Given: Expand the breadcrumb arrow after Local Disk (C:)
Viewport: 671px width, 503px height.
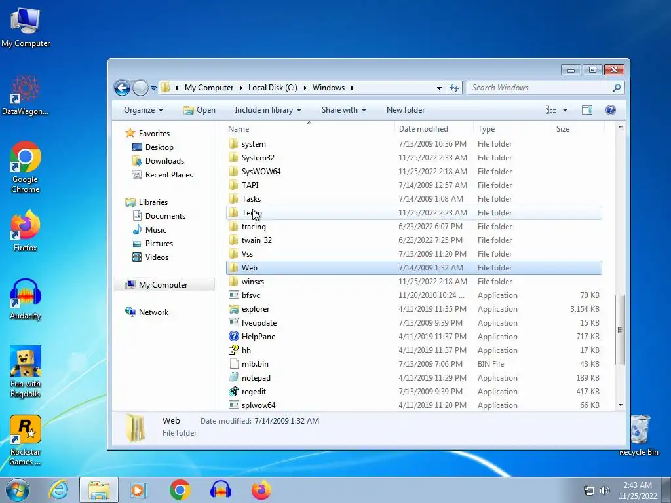Looking at the screenshot, I should (305, 88).
